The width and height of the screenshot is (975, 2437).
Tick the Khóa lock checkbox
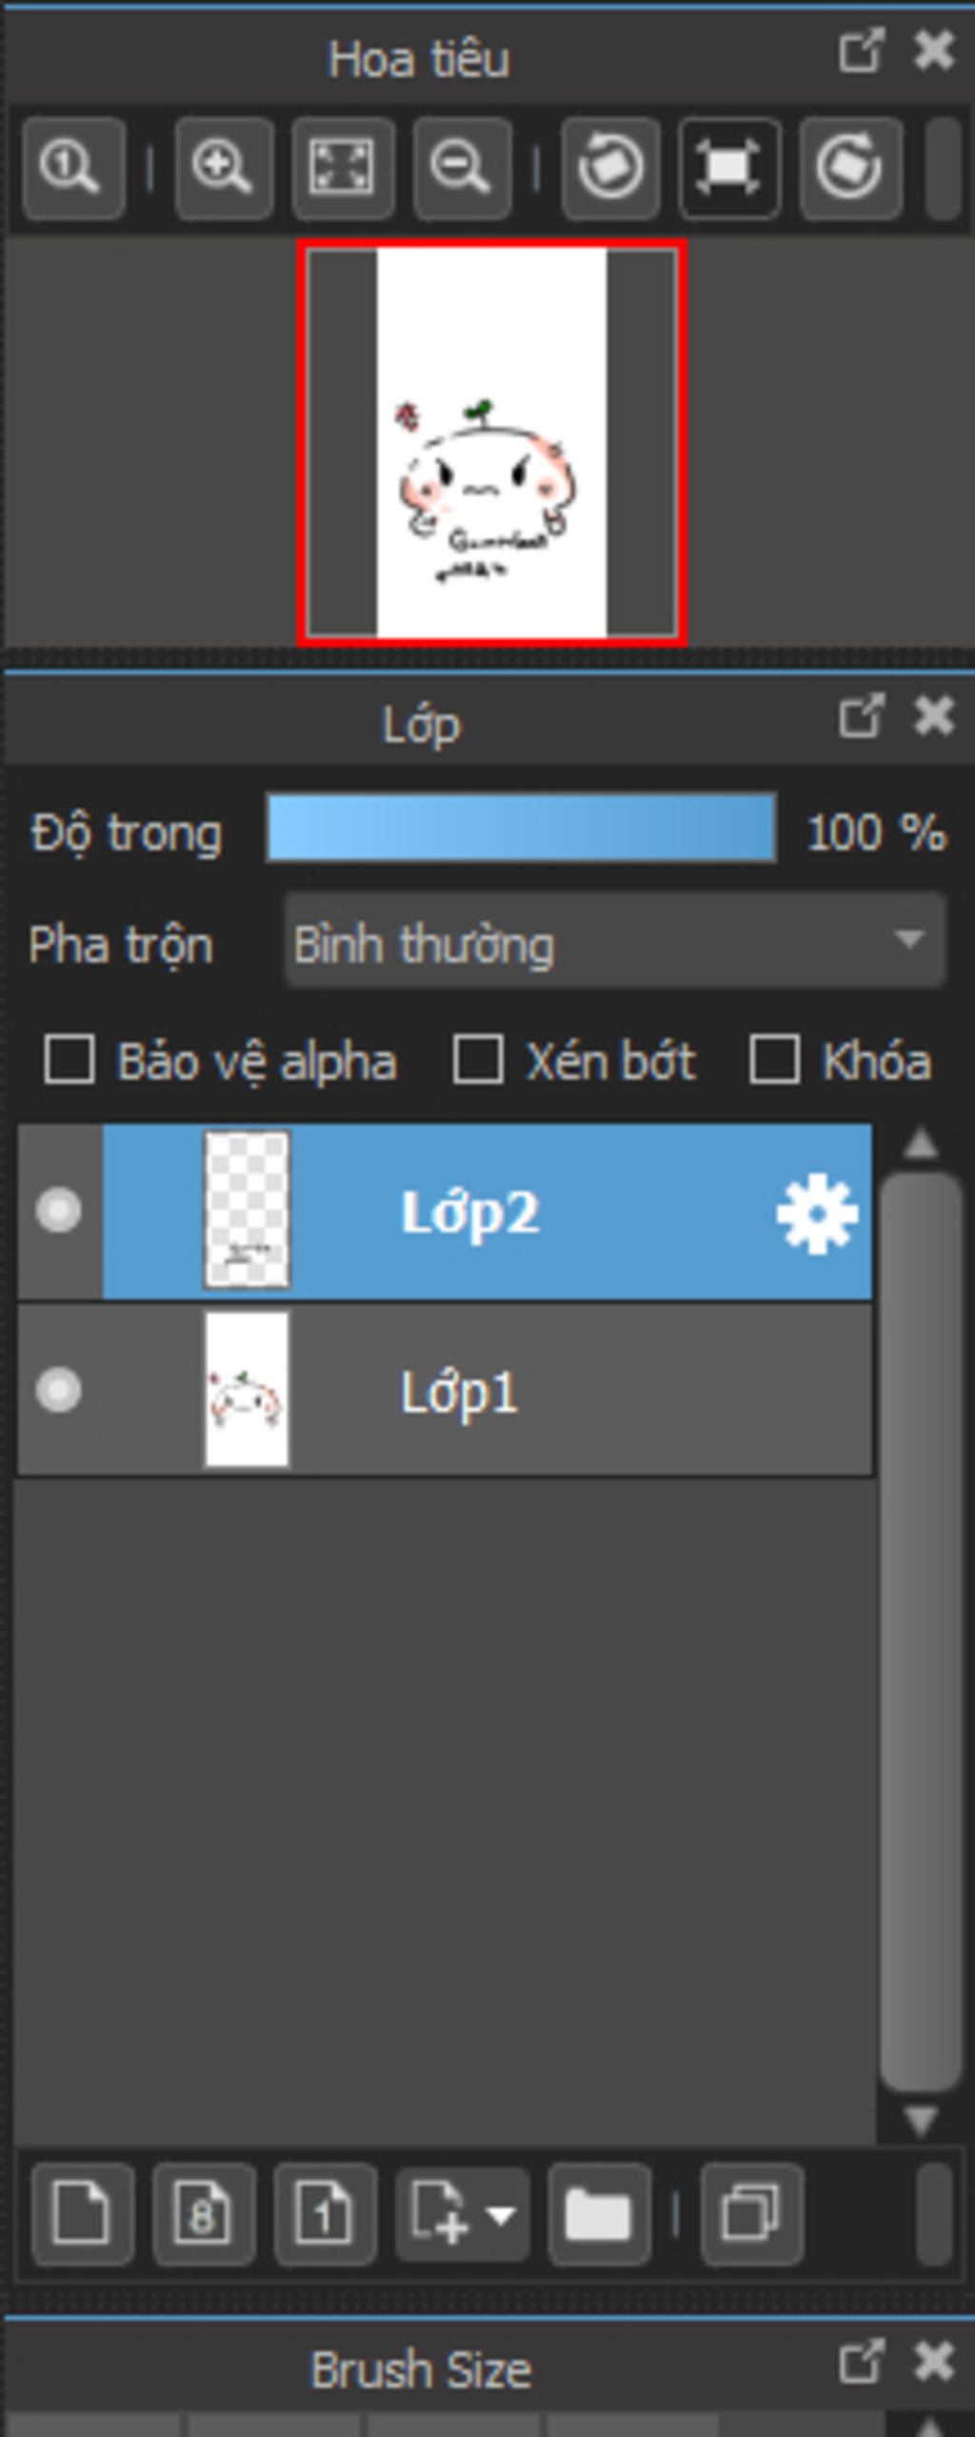774,1060
